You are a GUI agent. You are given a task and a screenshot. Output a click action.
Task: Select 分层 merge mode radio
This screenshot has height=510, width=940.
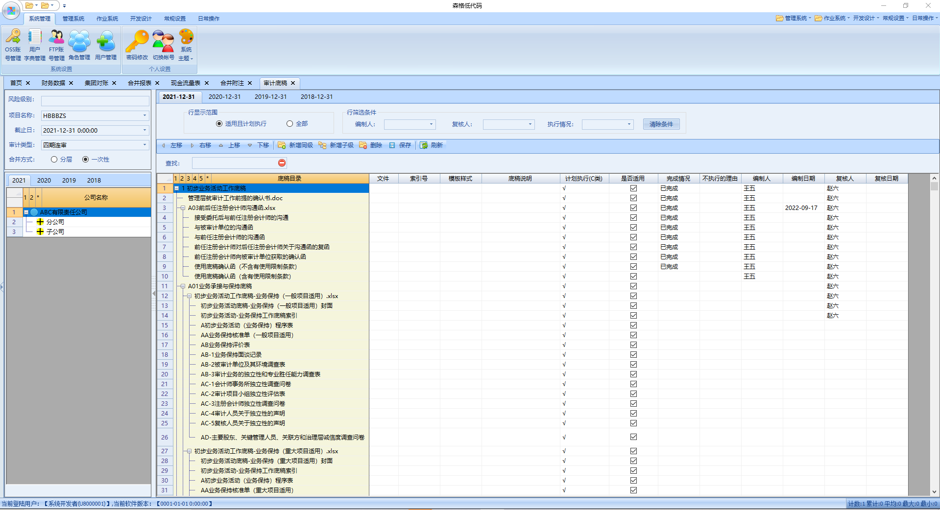tap(54, 160)
